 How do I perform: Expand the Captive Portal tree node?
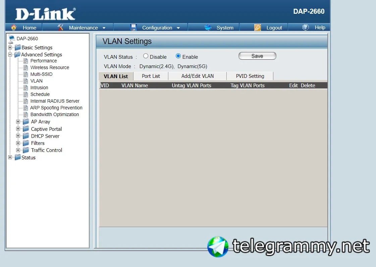(18, 129)
